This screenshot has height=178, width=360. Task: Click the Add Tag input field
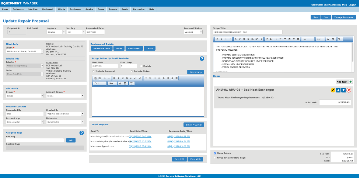pyautogui.click(x=36, y=140)
